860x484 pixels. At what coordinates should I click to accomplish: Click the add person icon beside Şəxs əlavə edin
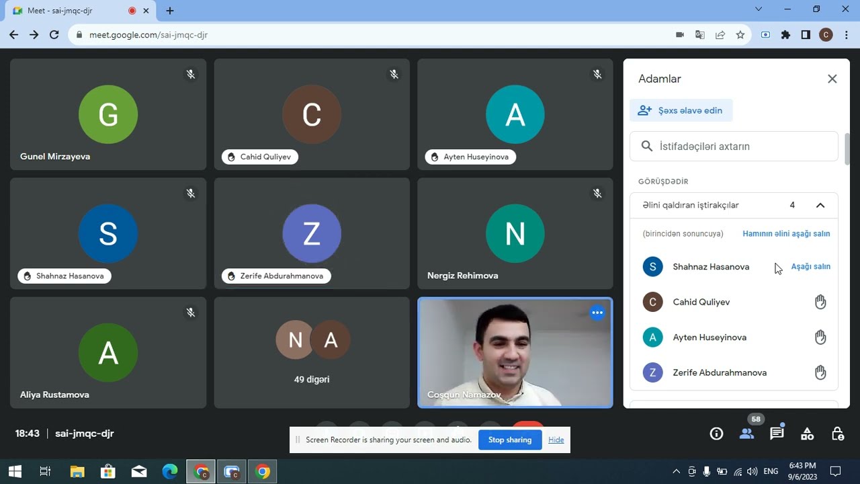(x=644, y=110)
